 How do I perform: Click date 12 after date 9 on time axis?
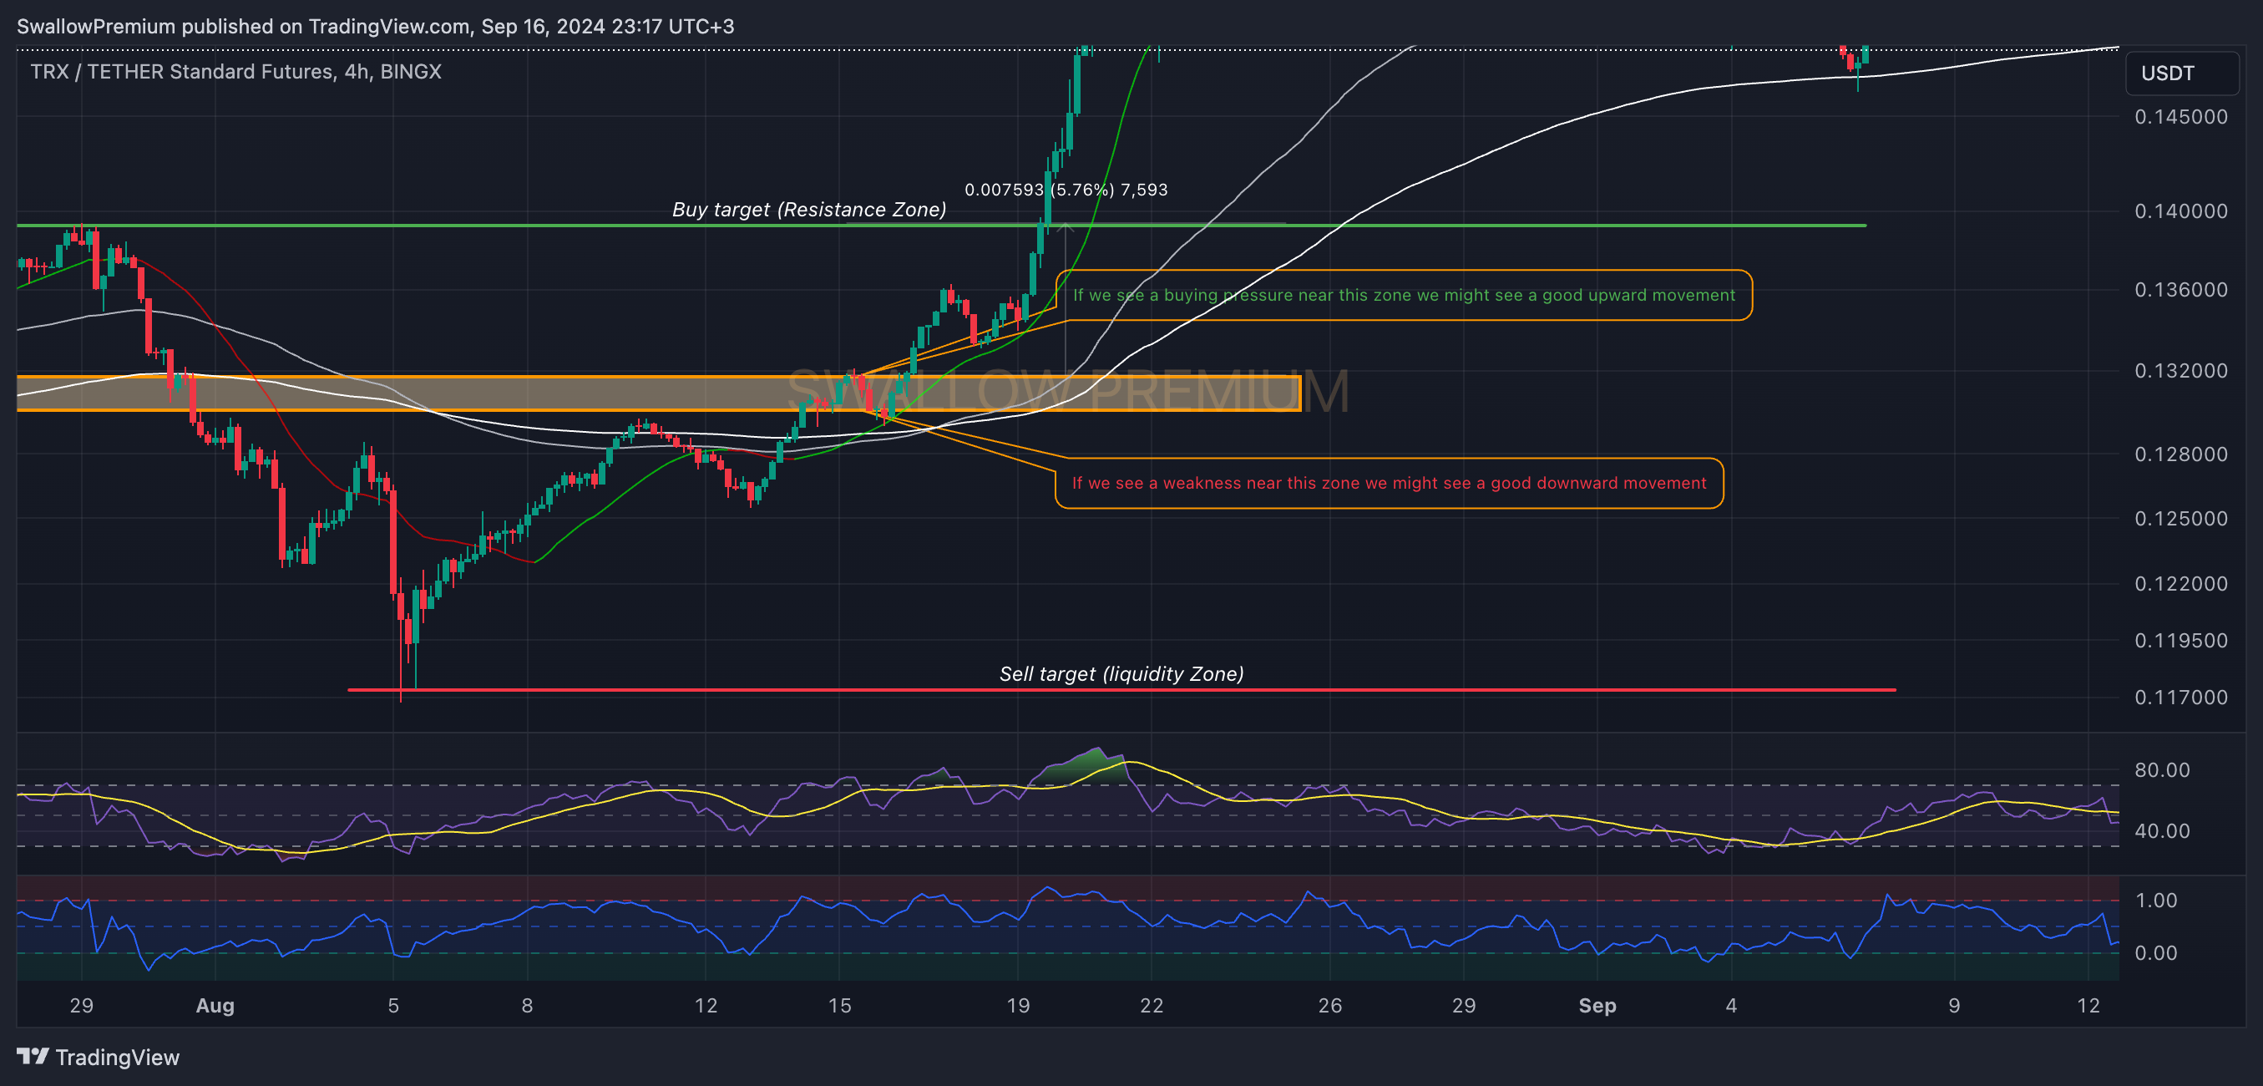[x=2088, y=1006]
